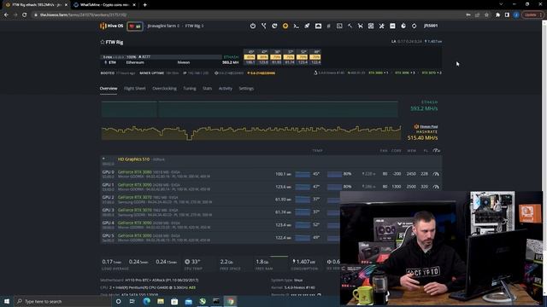Click the square chip toolbar icon
Screen dimensions: 547x307
pos(371,26)
